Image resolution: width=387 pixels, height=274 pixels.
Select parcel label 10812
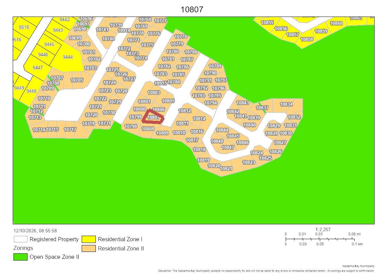185,111
